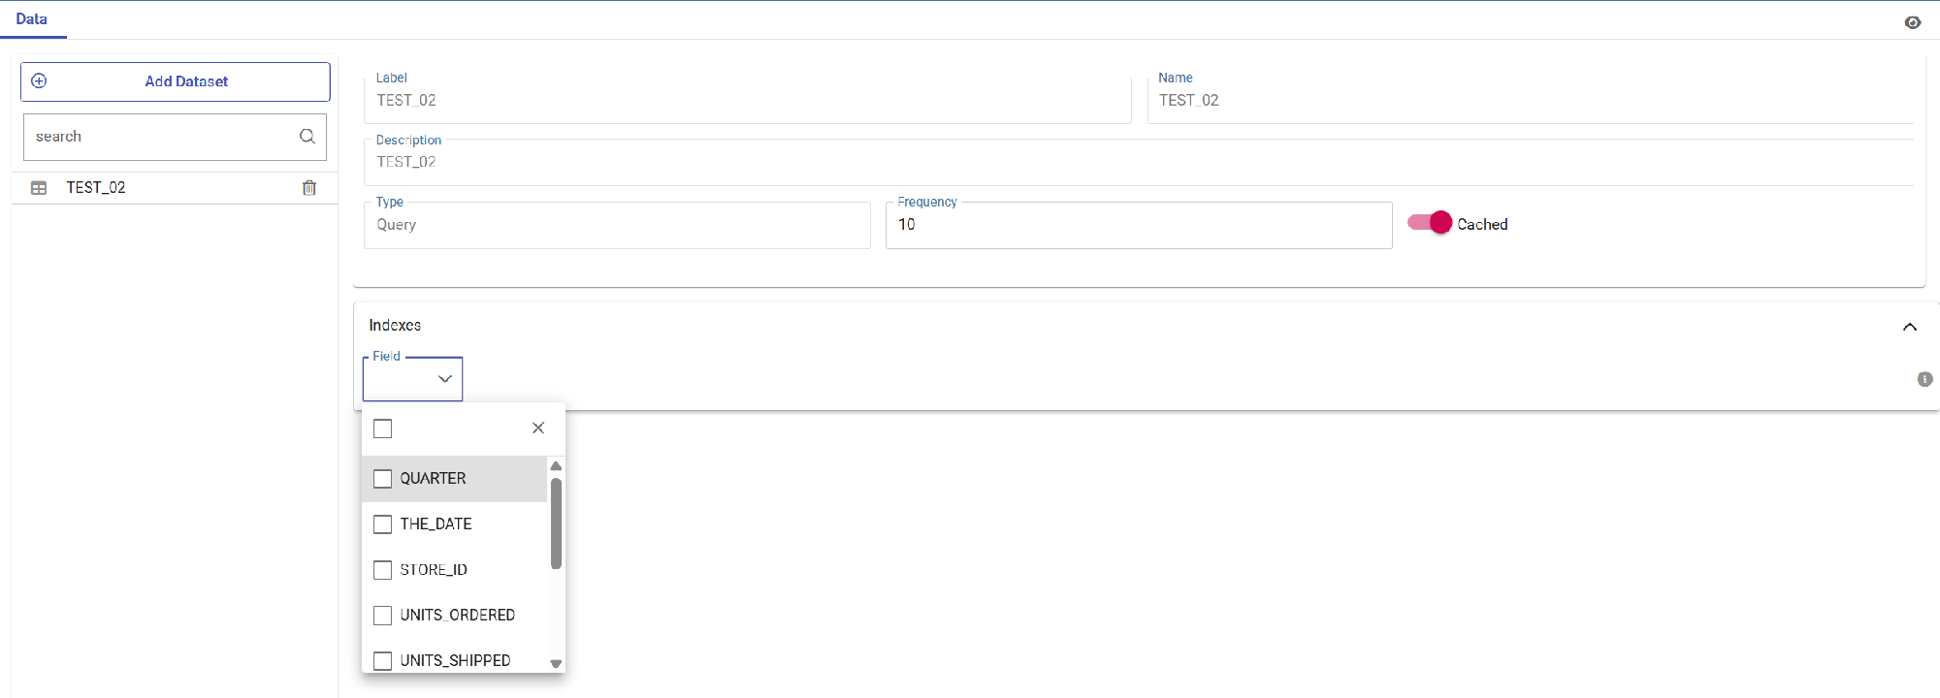Toggle the Cached switch
Image resolution: width=1940 pixels, height=698 pixels.
click(x=1430, y=223)
